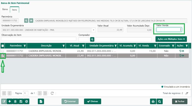Select the Itens tab
This screenshot has height=106, width=192.
coord(15,10)
